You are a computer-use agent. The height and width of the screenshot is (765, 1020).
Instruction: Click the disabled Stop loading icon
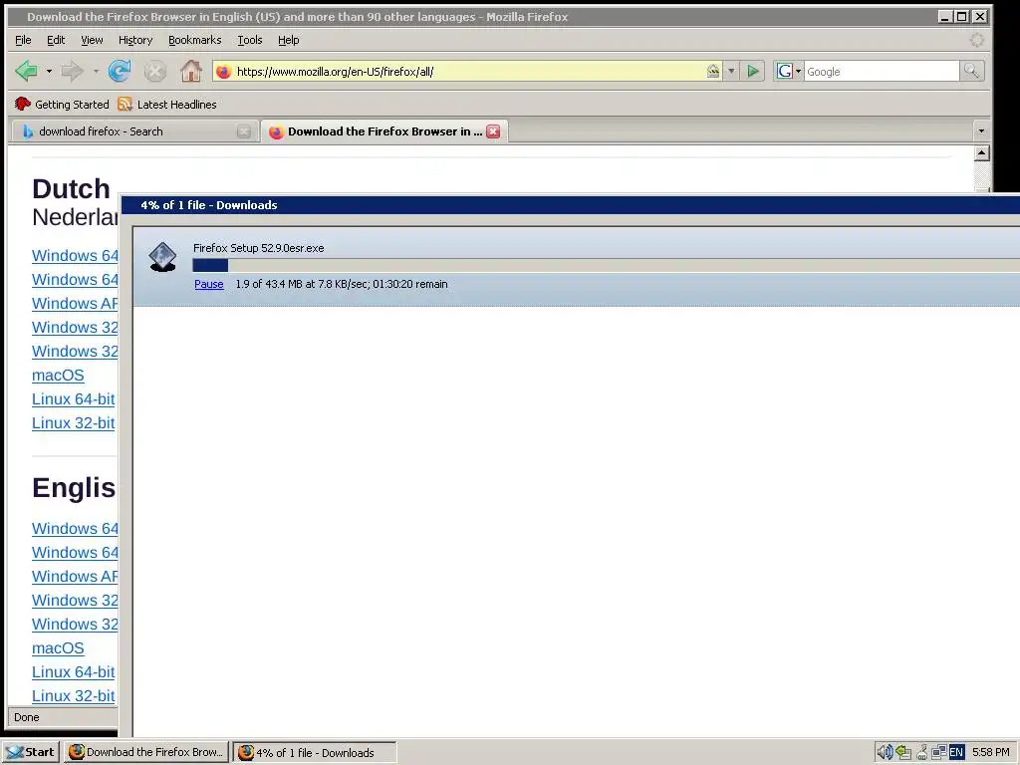click(x=154, y=71)
